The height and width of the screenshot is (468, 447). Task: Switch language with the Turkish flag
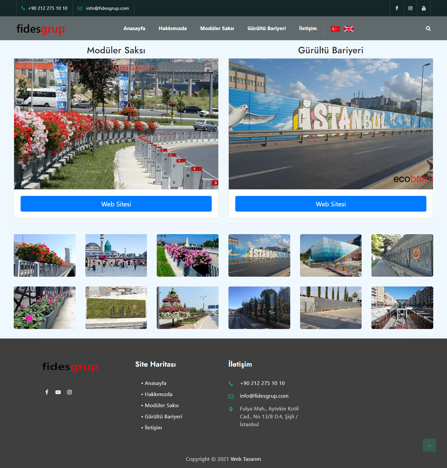pos(335,29)
